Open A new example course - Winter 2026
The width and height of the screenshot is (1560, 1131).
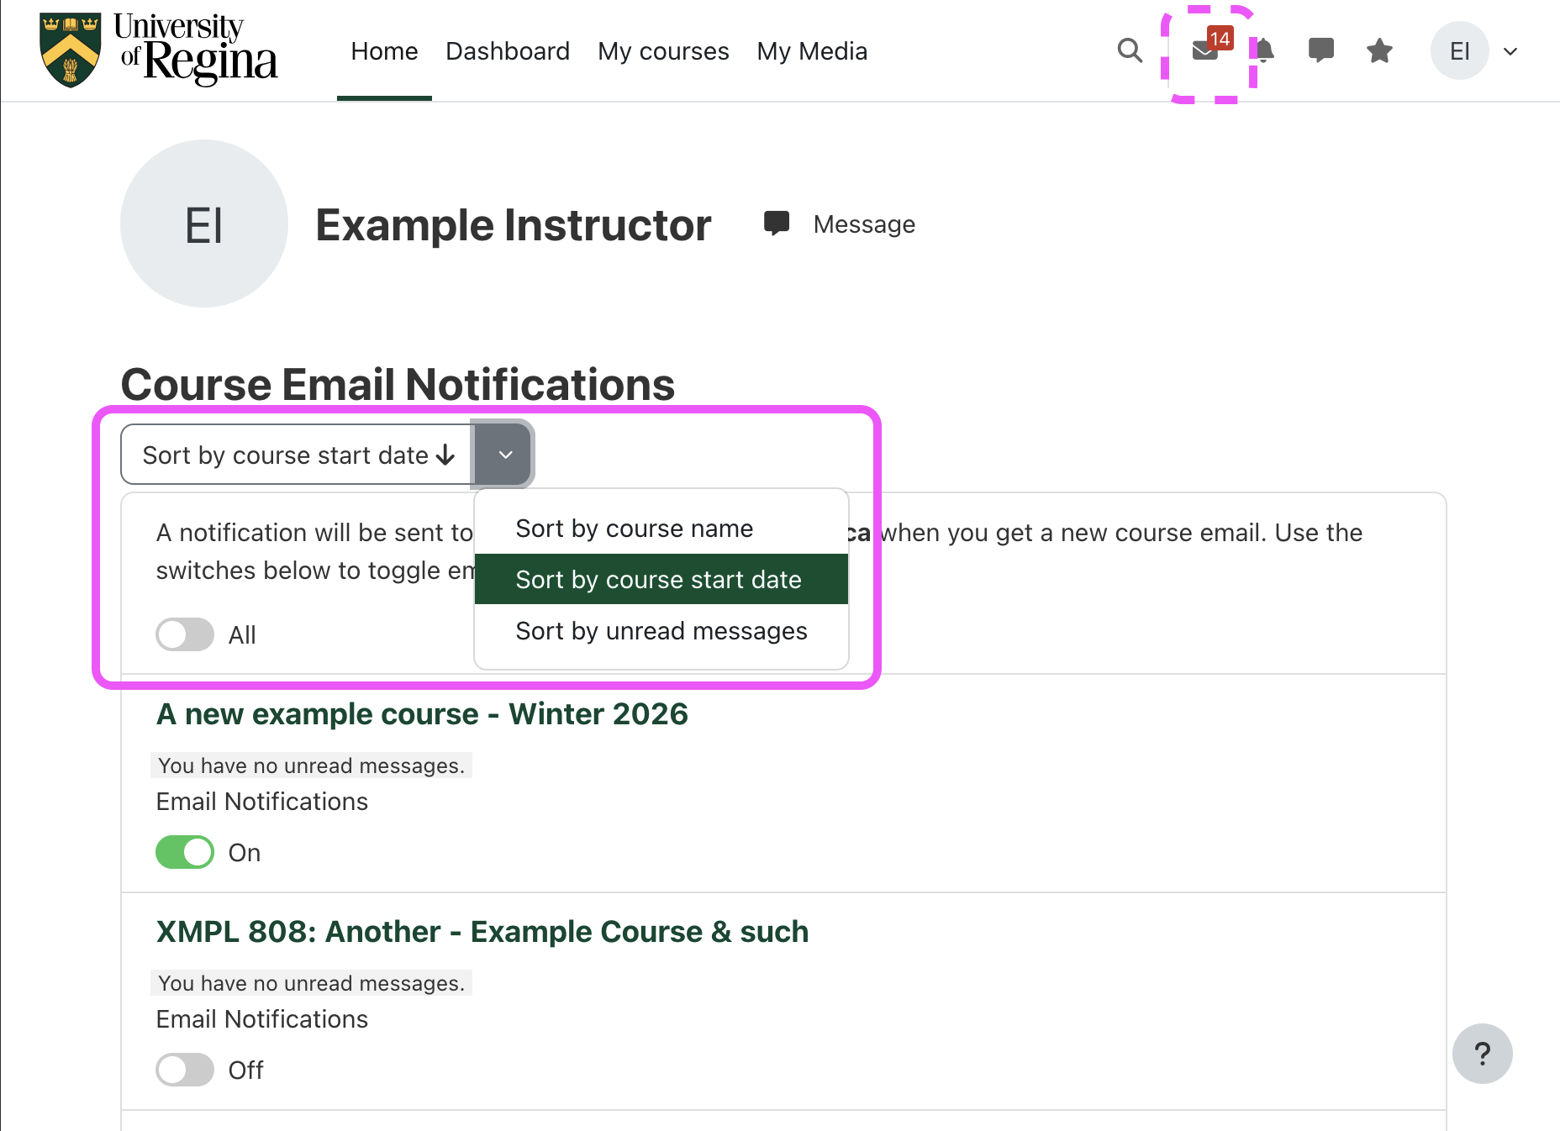coord(422,713)
